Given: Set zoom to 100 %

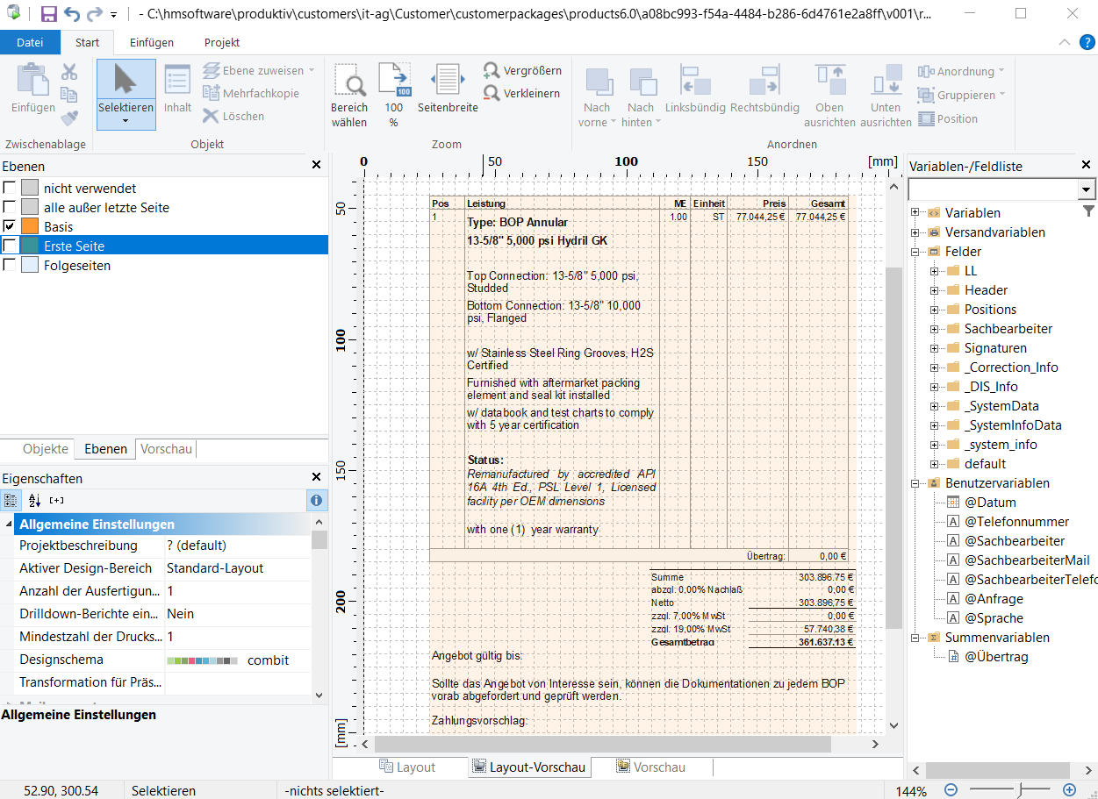Looking at the screenshot, I should point(394,95).
